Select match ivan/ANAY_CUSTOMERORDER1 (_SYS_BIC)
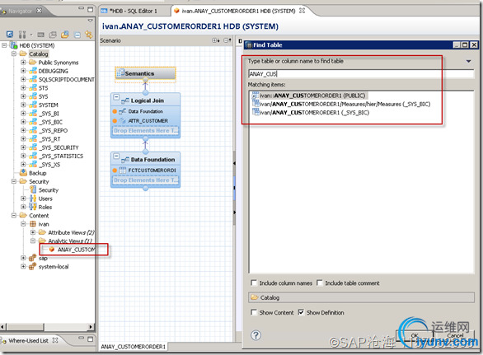483x355 pixels. (314, 112)
